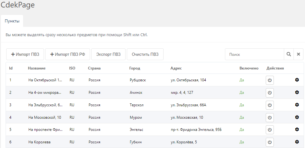305x148 pixels.
Task: Click the city cell Рубцовск
Action: tap(138, 80)
